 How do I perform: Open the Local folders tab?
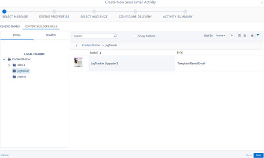click(x=17, y=35)
